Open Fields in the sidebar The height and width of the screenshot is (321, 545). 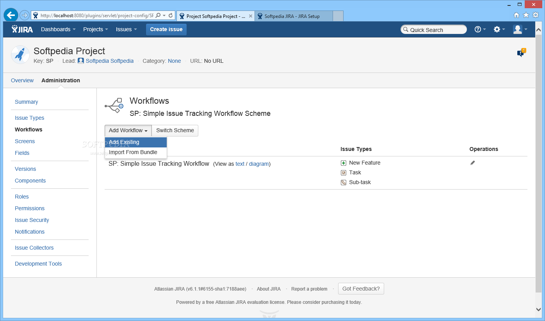coord(22,153)
